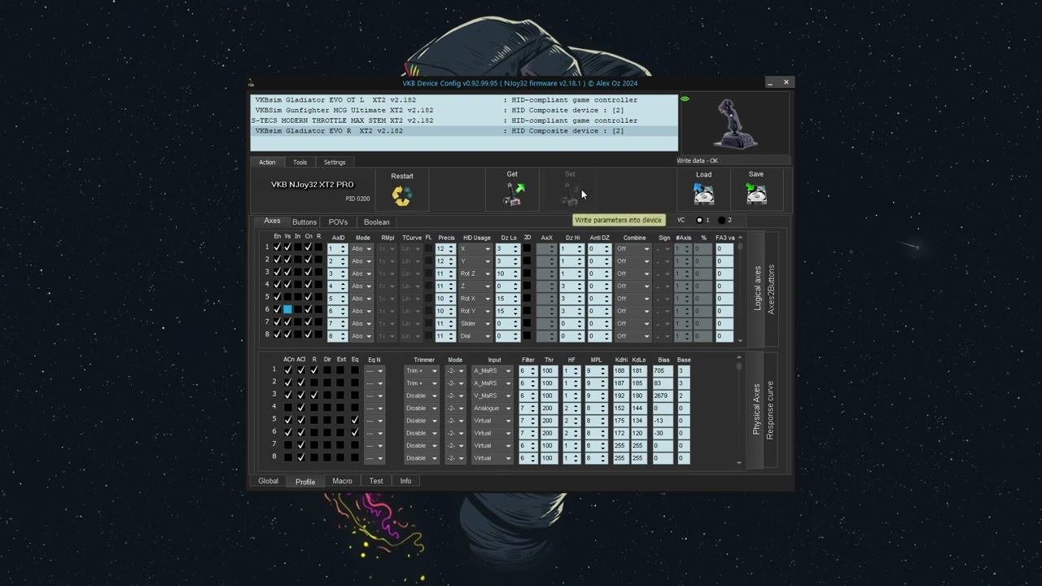Open the Macro bottom tab
Image resolution: width=1042 pixels, height=586 pixels.
[342, 481]
